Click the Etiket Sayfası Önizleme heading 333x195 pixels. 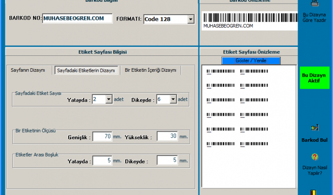tap(251, 52)
